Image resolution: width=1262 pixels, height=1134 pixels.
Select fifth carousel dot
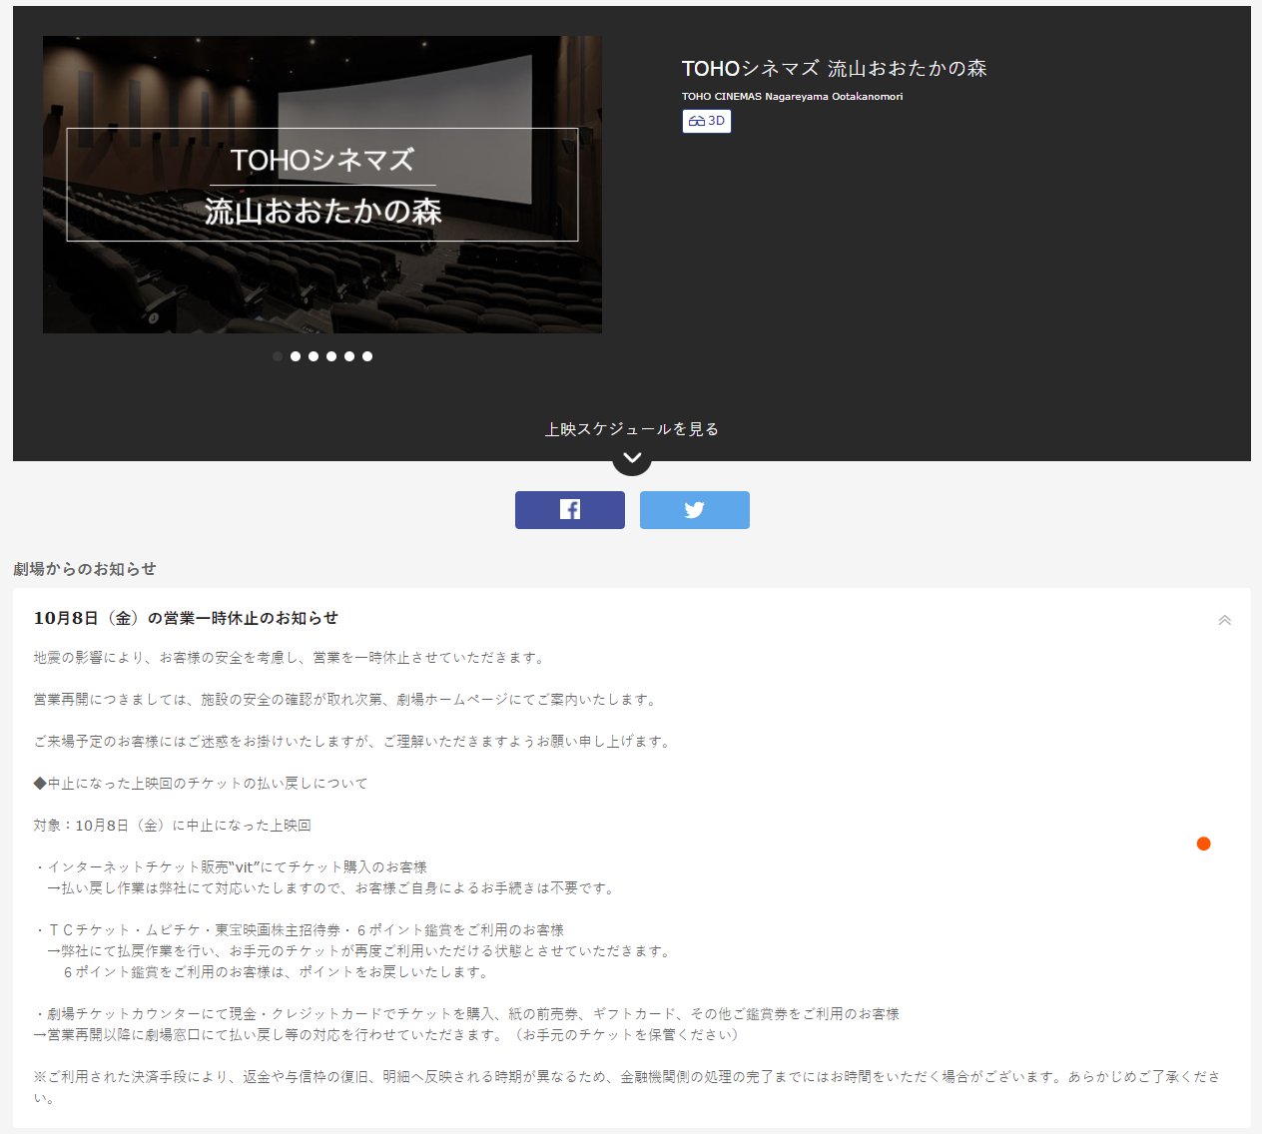tap(349, 356)
